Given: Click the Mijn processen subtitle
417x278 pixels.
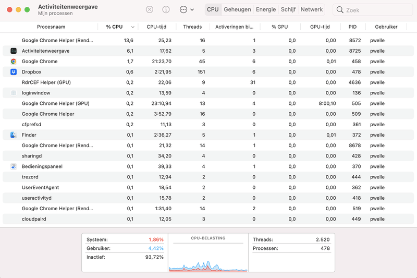Looking at the screenshot, I should [55, 14].
